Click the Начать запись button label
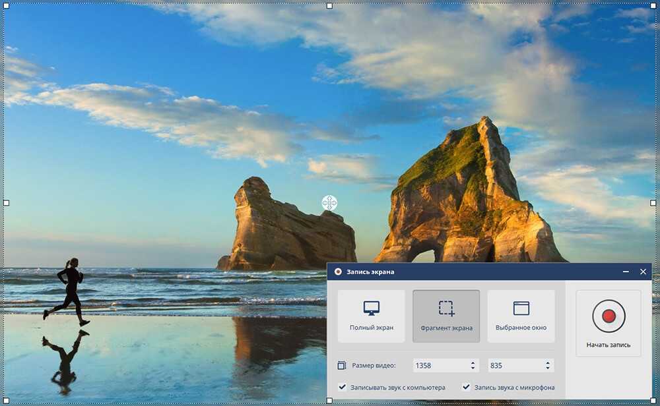 click(x=608, y=345)
